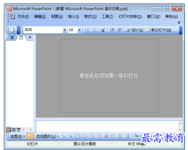Open the 设计(S) design pane
This screenshot has width=188, height=150.
pos(134,30)
